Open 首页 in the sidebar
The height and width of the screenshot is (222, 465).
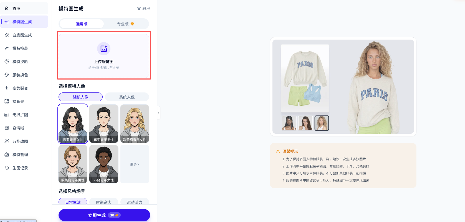pyautogui.click(x=24, y=8)
